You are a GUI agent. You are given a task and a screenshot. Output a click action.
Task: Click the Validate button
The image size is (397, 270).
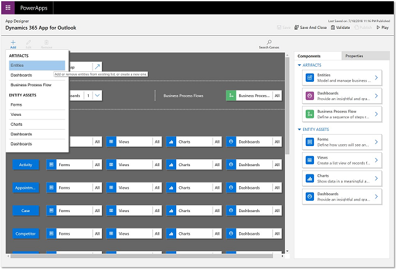click(340, 27)
